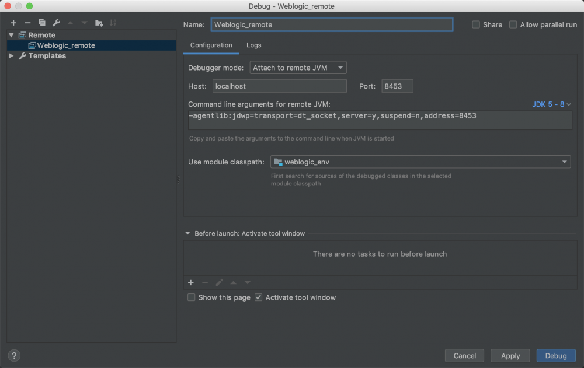Copy the configuration using the duplicate icon
This screenshot has height=368, width=584.
click(42, 23)
